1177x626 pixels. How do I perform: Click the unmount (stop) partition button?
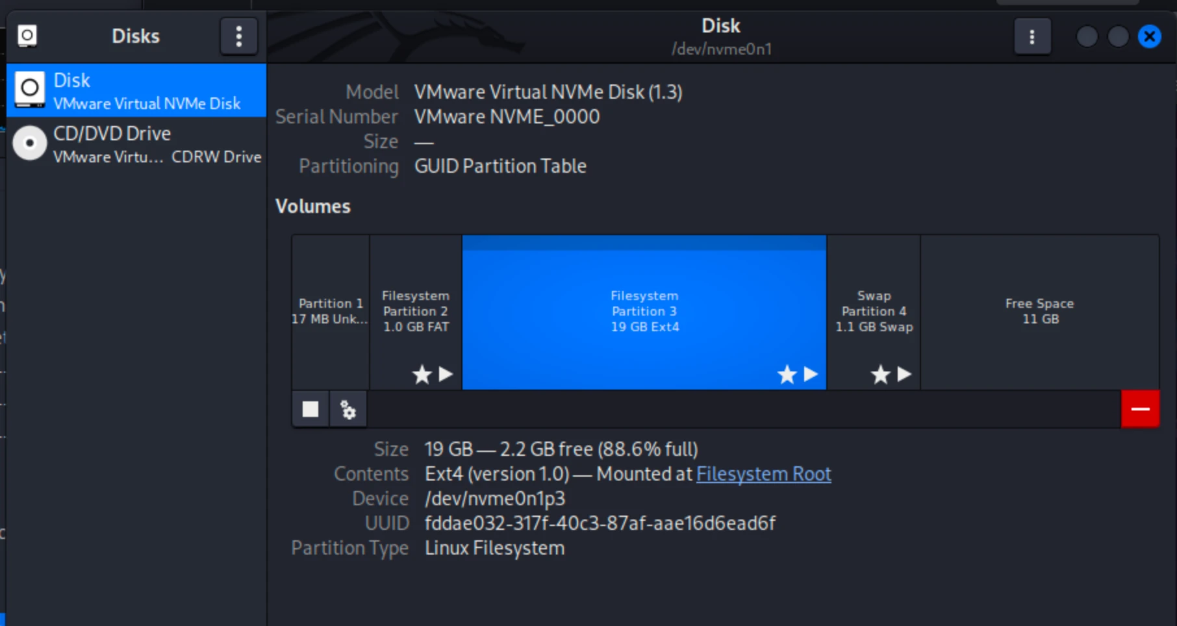pyautogui.click(x=310, y=409)
